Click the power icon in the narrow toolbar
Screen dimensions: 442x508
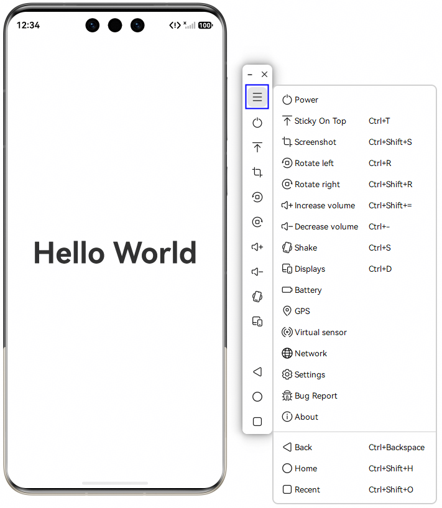tap(257, 122)
